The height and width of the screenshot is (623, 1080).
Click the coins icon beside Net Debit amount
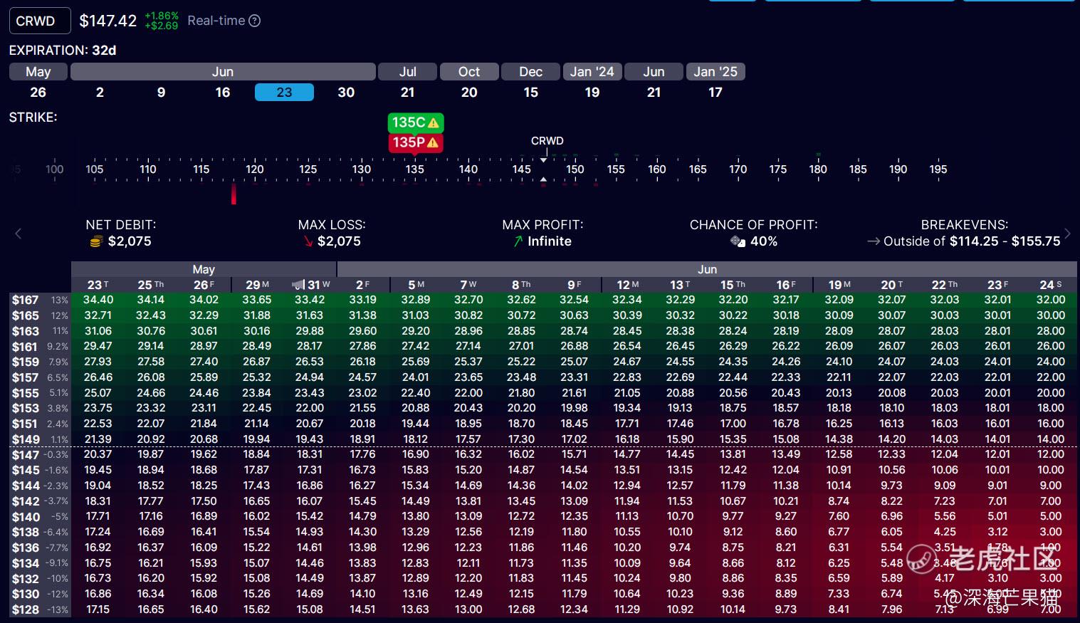(x=96, y=242)
